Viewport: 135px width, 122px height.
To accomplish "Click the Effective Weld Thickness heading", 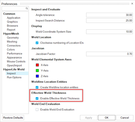I will [x=49, y=93].
